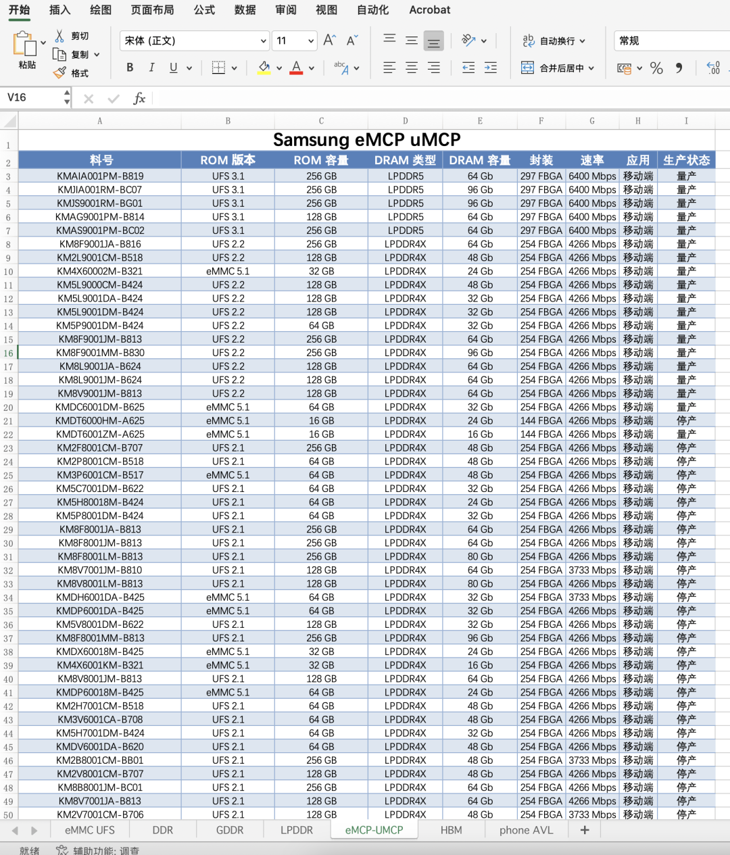Screen dimensions: 730x855
Task: Toggle bottom vertical alignment
Action: click(x=434, y=41)
